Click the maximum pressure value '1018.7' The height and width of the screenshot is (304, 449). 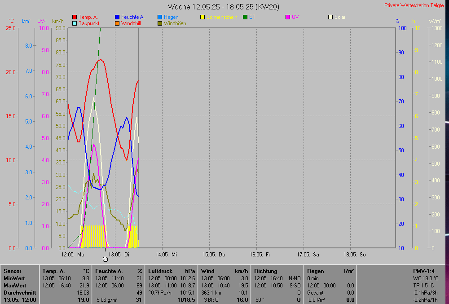coord(188,286)
